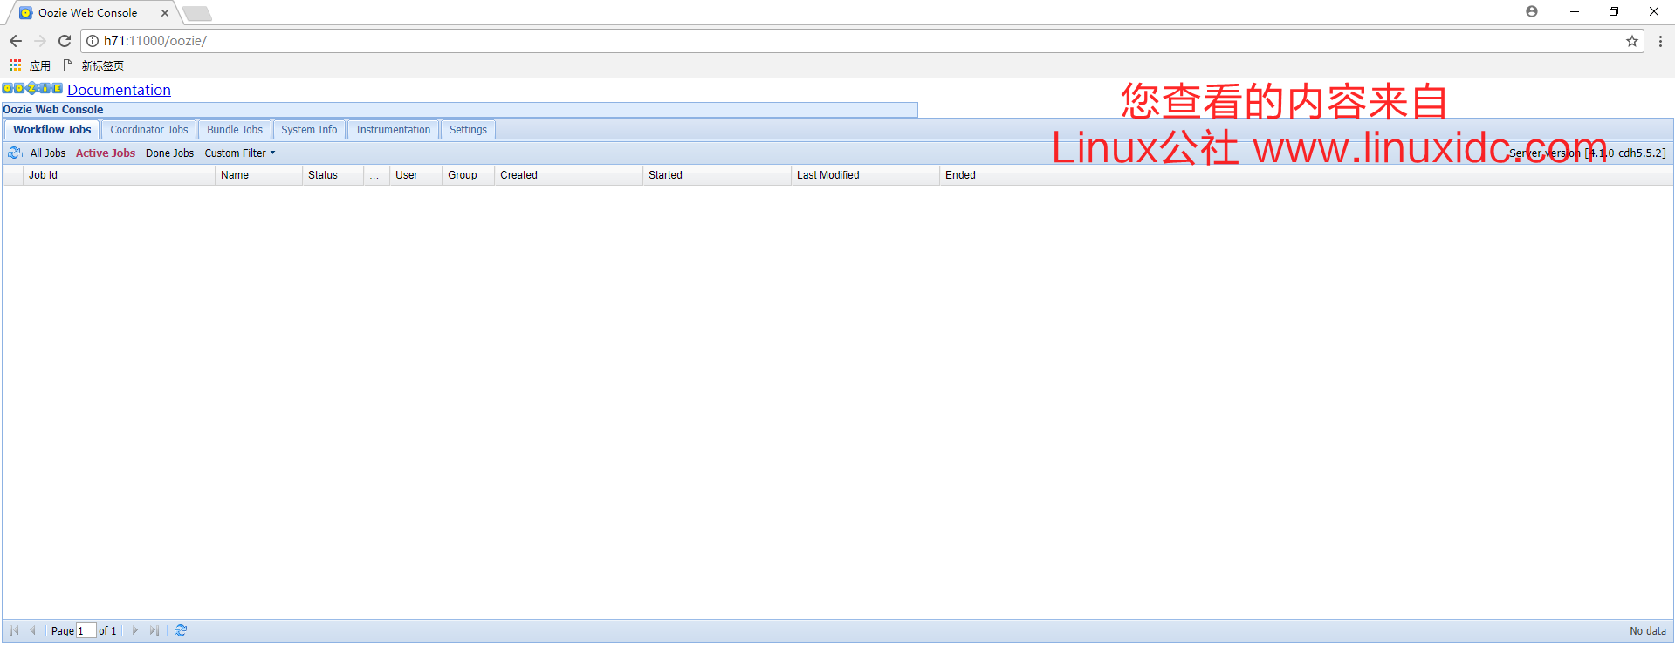
Task: Sort by the Name column header
Action: (258, 175)
